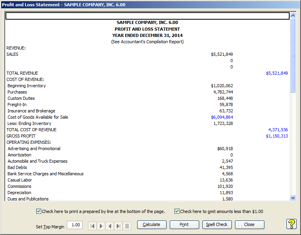Click the next page arrow icon

pyautogui.click(x=101, y=226)
